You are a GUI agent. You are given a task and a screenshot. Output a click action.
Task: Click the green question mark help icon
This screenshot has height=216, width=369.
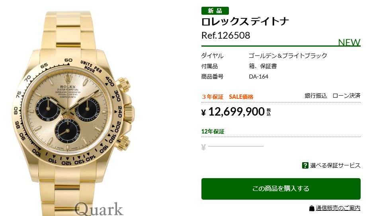click(x=305, y=165)
